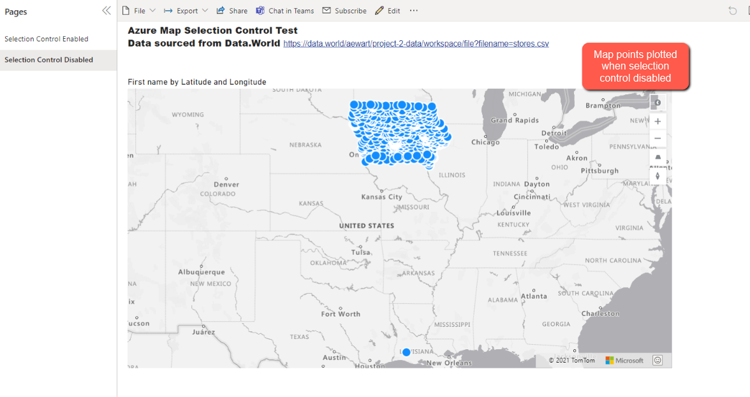Click the Atlanta label on the map
The width and height of the screenshot is (750, 397).
(534, 296)
